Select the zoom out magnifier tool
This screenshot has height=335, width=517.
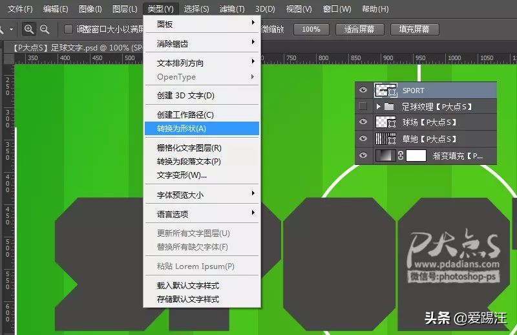(45, 29)
